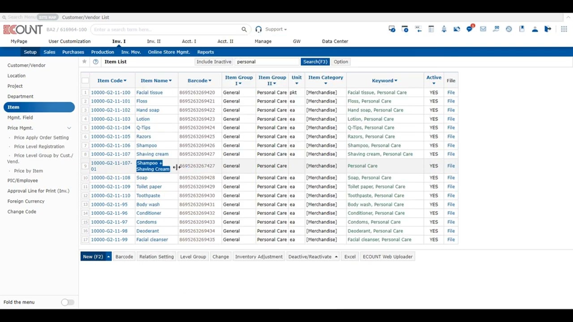Click the logout door arrow icon

point(548,29)
